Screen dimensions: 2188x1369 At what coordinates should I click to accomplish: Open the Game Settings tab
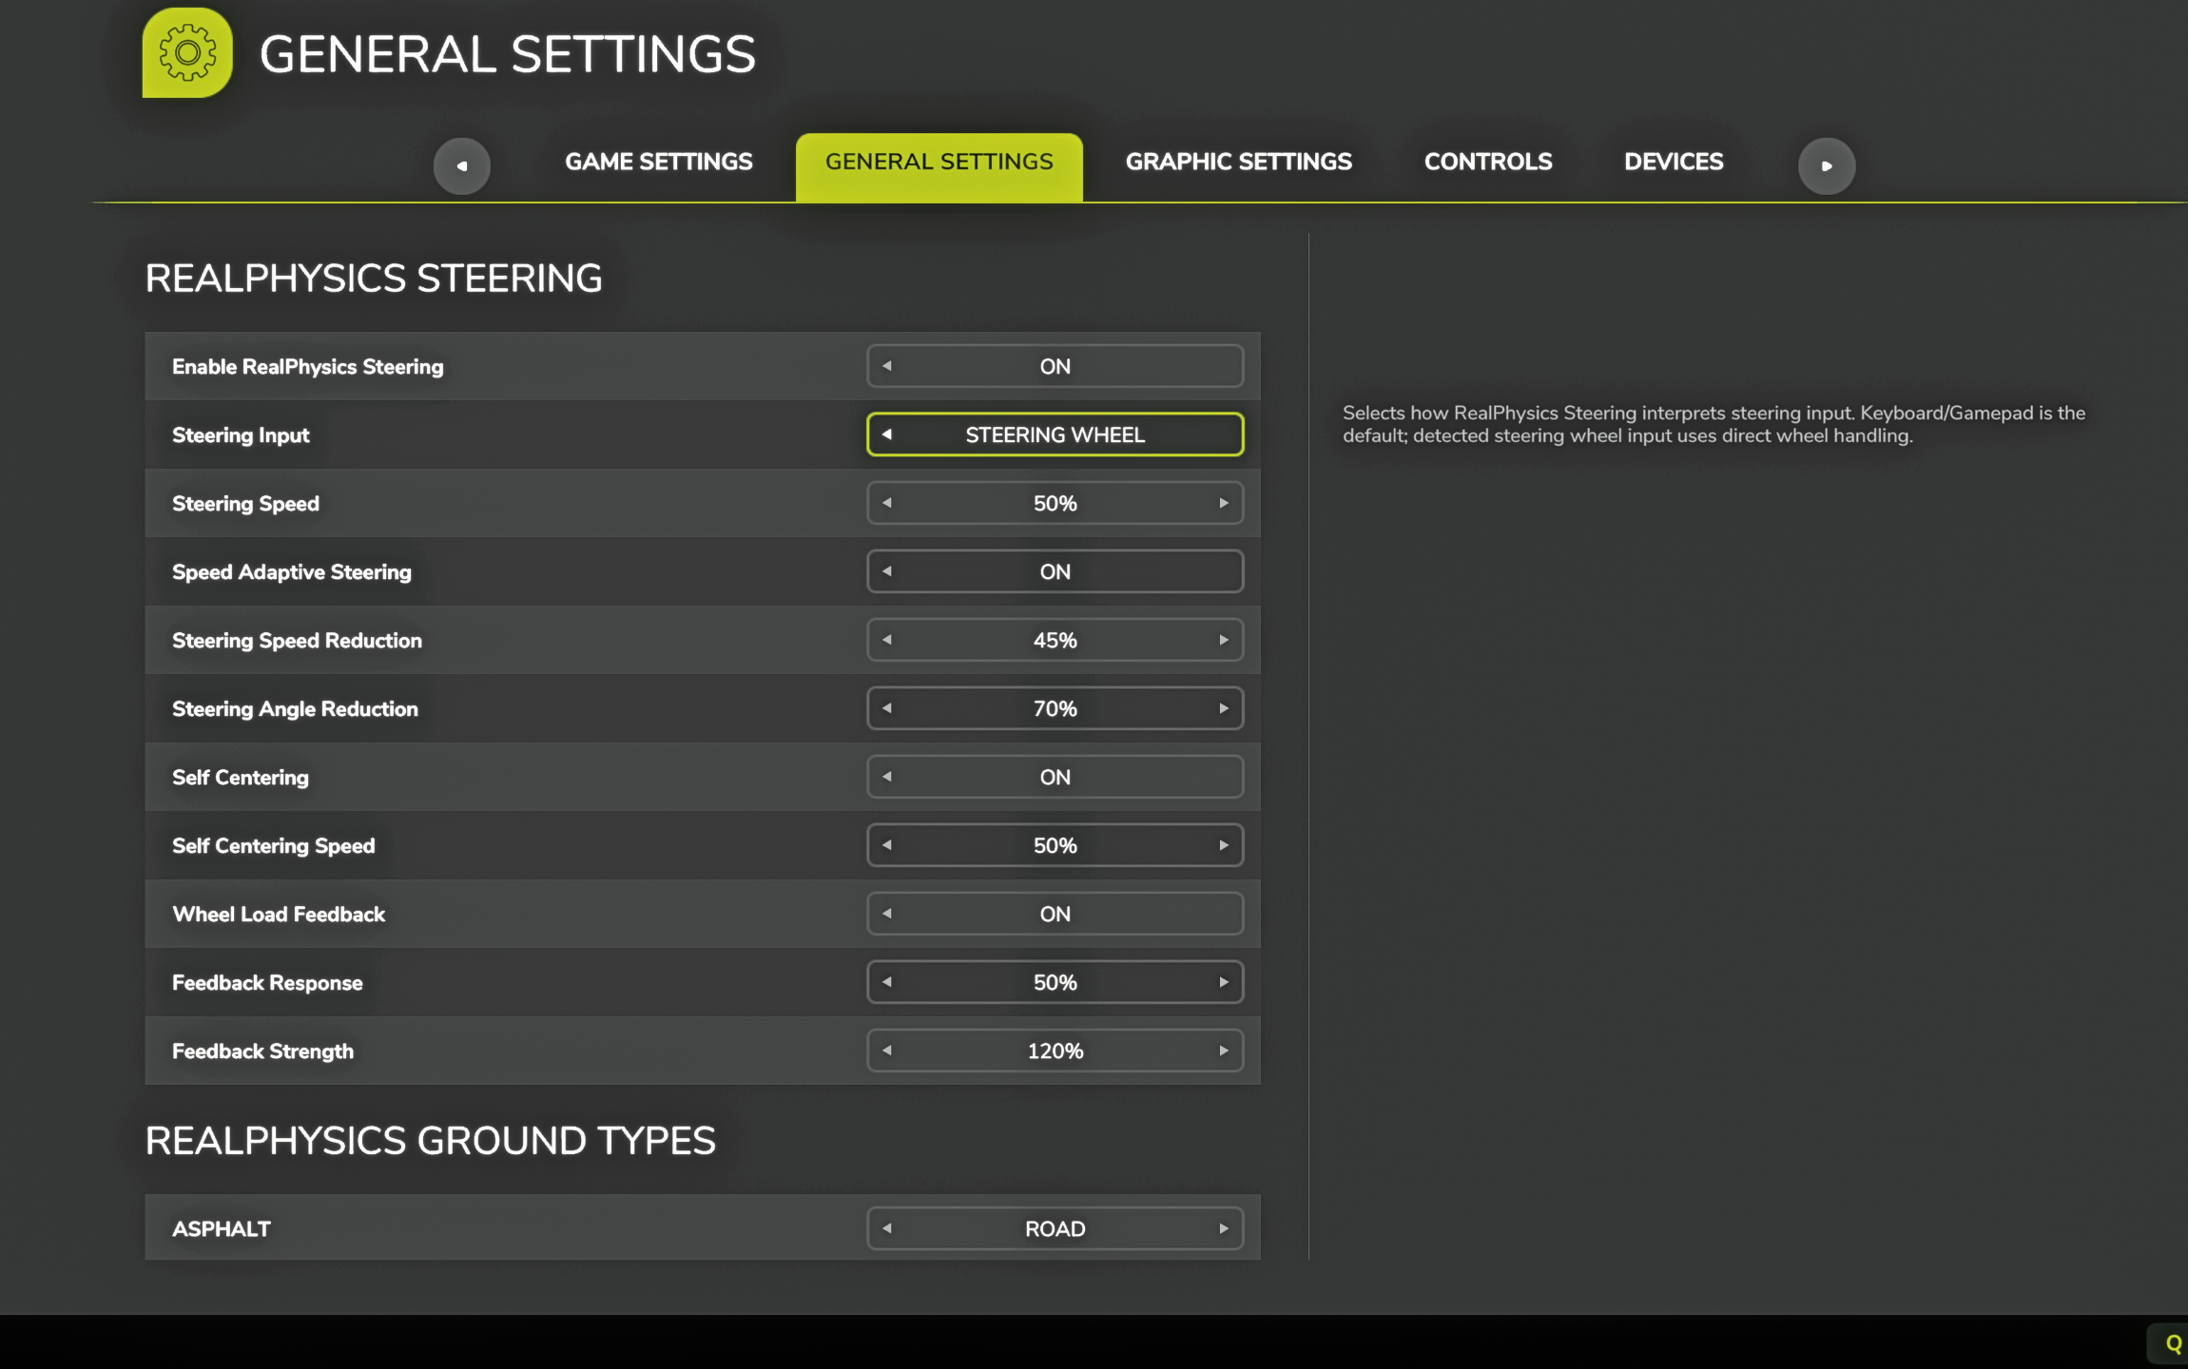[659, 162]
